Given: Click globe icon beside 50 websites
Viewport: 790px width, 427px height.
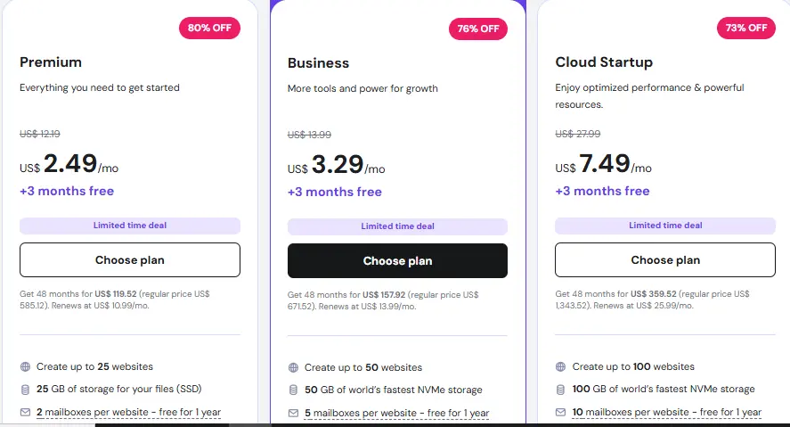Looking at the screenshot, I should [x=293, y=367].
